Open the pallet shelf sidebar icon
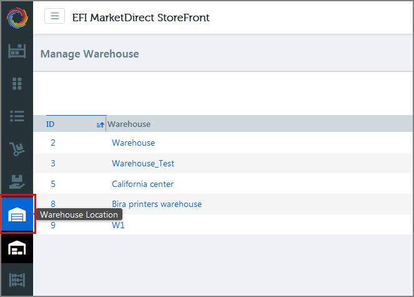The height and width of the screenshot is (297, 414). [17, 51]
